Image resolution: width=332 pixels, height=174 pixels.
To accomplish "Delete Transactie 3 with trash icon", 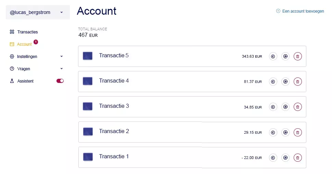I will (297, 107).
